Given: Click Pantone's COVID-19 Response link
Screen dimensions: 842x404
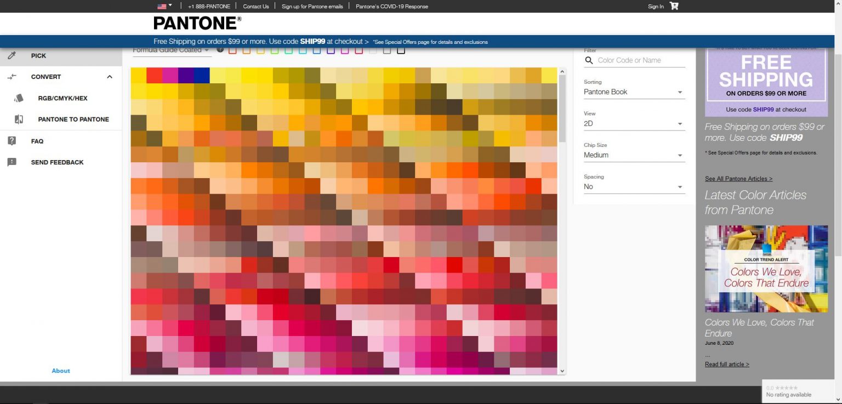Looking at the screenshot, I should 391,6.
